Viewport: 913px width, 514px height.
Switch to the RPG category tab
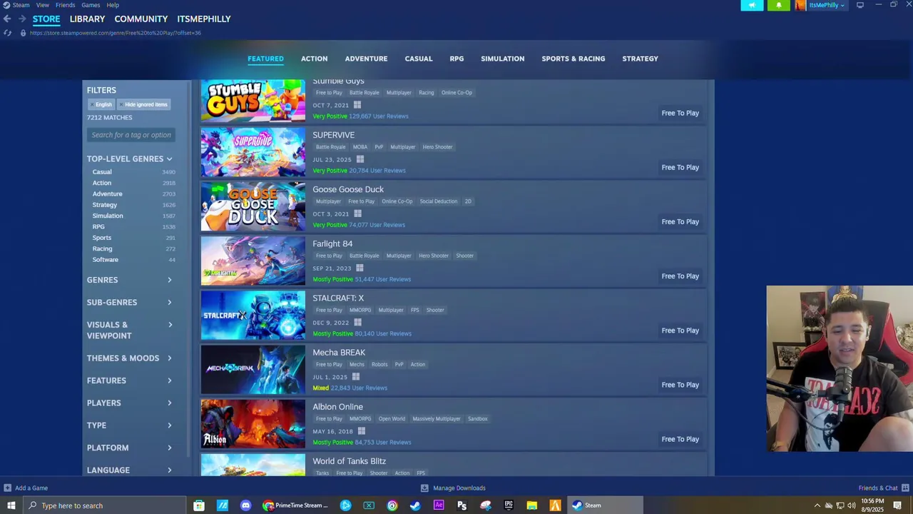[x=456, y=59]
